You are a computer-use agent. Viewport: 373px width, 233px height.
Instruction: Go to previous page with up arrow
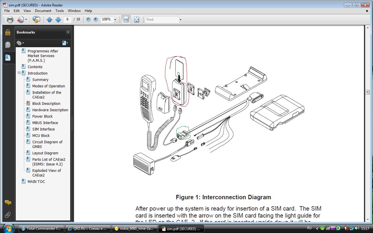49,20
